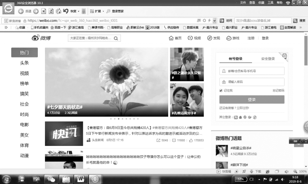Open the Weibo logo home link
The width and height of the screenshot is (308, 184).
[41, 38]
